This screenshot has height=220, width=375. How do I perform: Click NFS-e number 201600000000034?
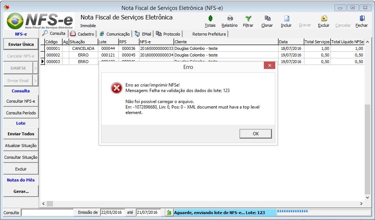157,55
